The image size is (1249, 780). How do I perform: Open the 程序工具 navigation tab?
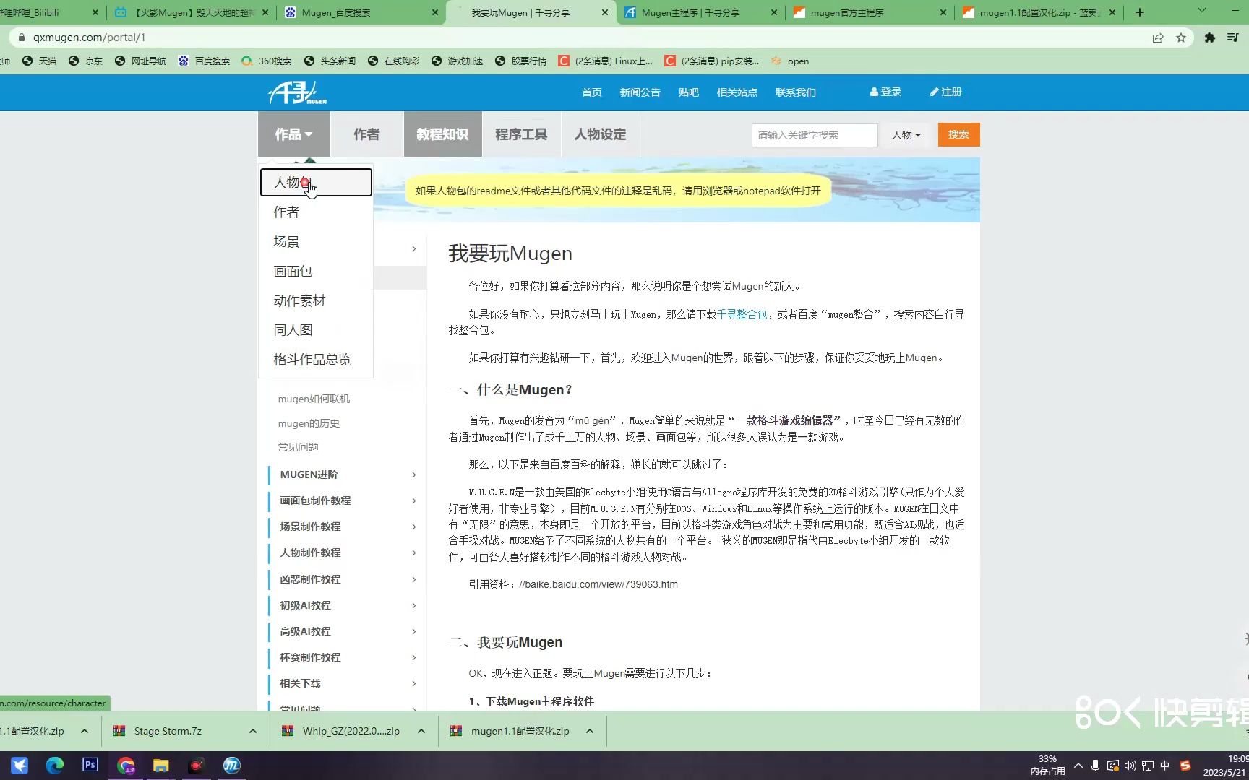521,134
